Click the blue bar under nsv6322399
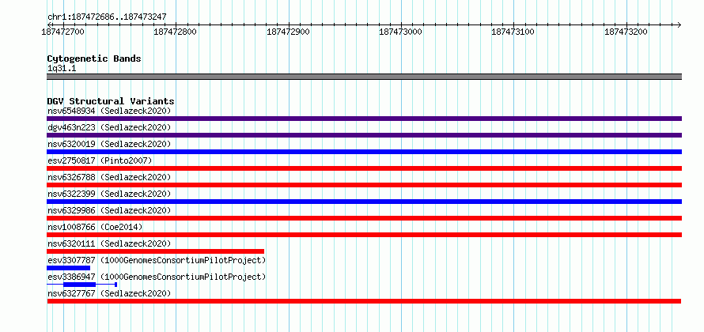This screenshot has width=704, height=332. pyautogui.click(x=364, y=202)
